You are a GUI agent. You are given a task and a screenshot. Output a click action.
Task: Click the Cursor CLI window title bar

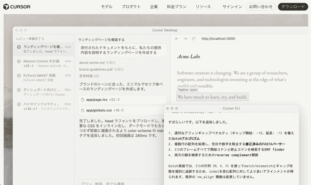[231, 108]
